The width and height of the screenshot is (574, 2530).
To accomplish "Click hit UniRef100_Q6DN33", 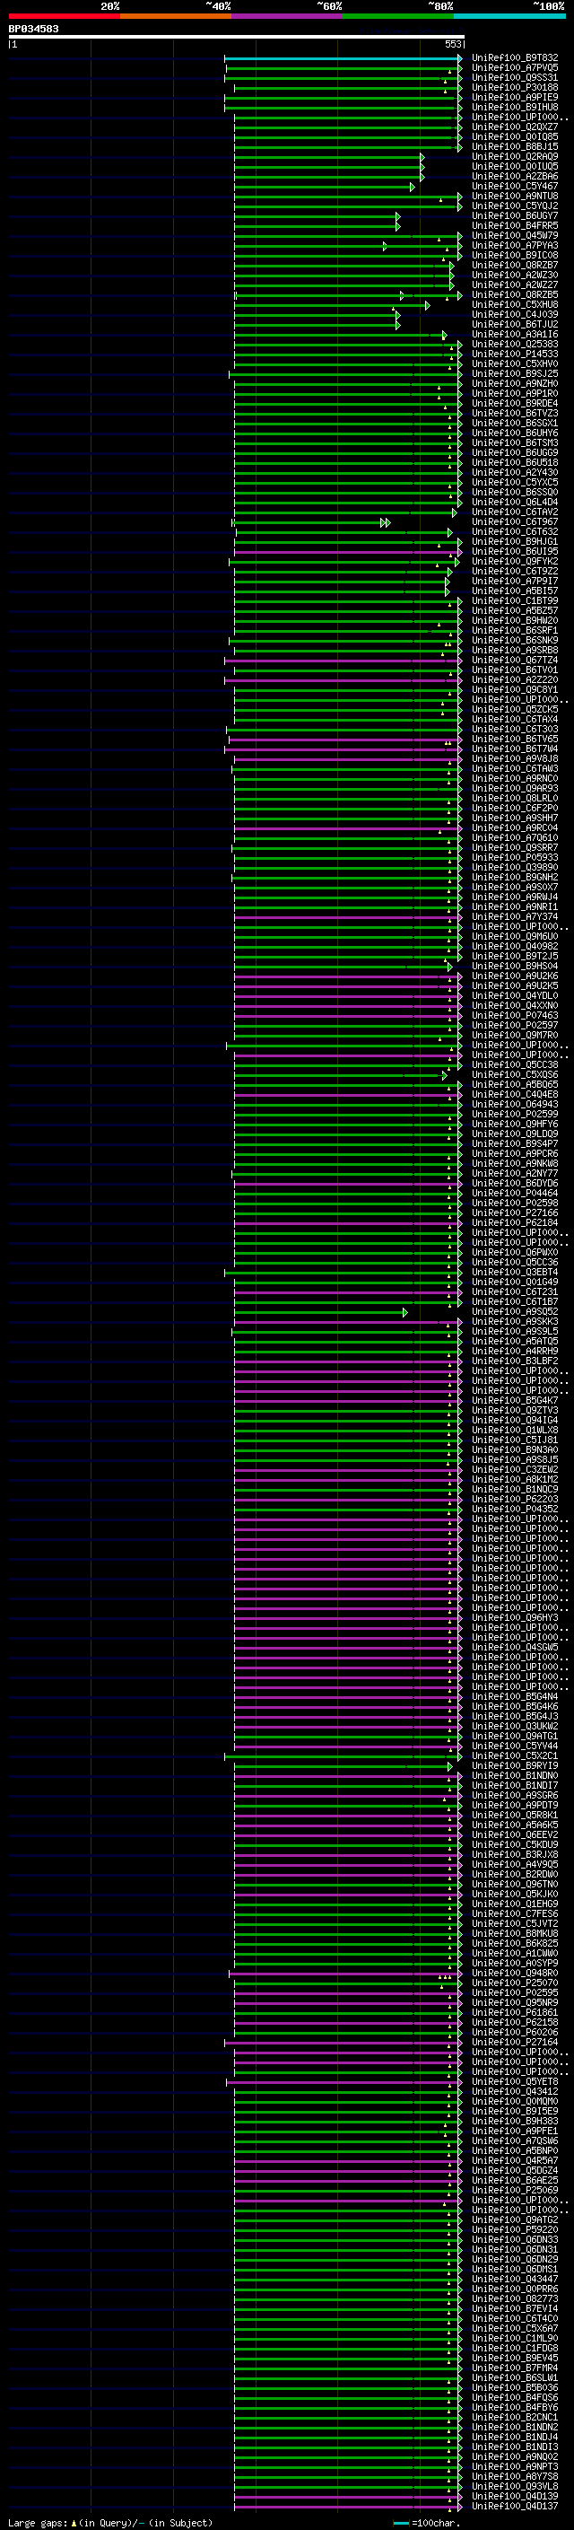I will 514,2239.
